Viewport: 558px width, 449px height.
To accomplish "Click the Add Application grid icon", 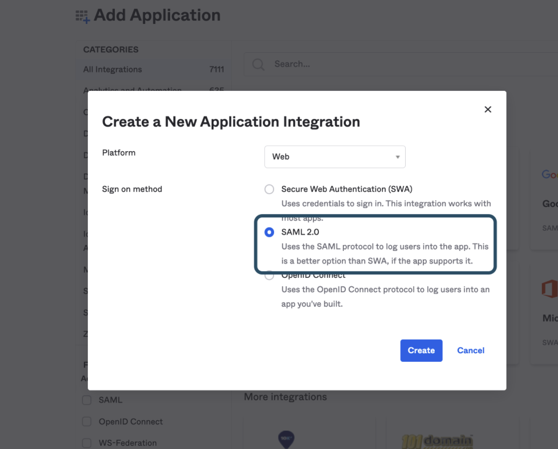I will point(83,16).
